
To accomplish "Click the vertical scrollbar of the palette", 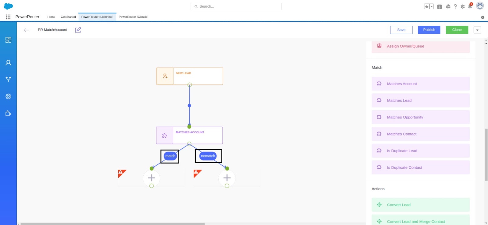I will (486, 155).
